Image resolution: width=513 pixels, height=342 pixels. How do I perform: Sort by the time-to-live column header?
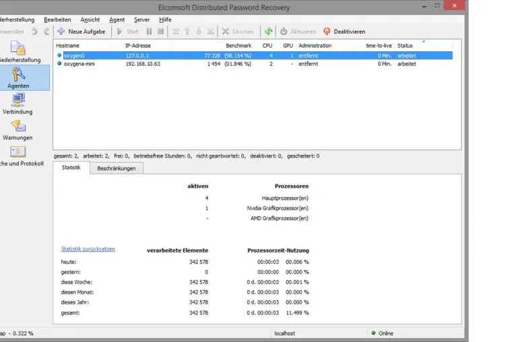378,46
